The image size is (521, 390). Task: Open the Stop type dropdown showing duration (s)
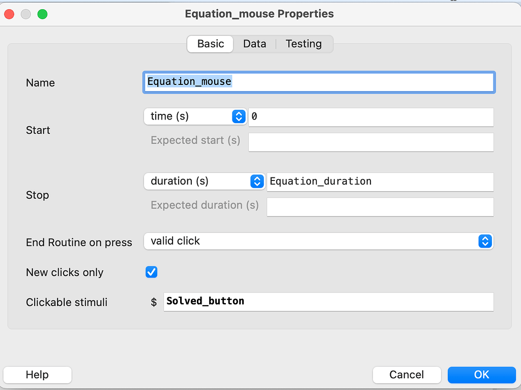pyautogui.click(x=204, y=182)
